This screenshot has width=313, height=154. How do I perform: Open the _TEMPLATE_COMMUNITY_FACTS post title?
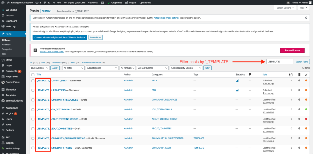[54, 148]
